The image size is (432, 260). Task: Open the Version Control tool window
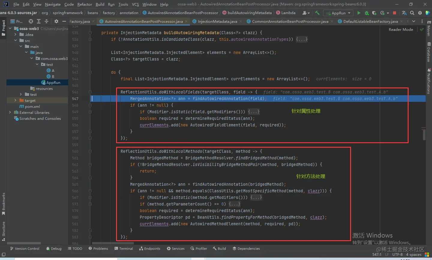[25, 249]
